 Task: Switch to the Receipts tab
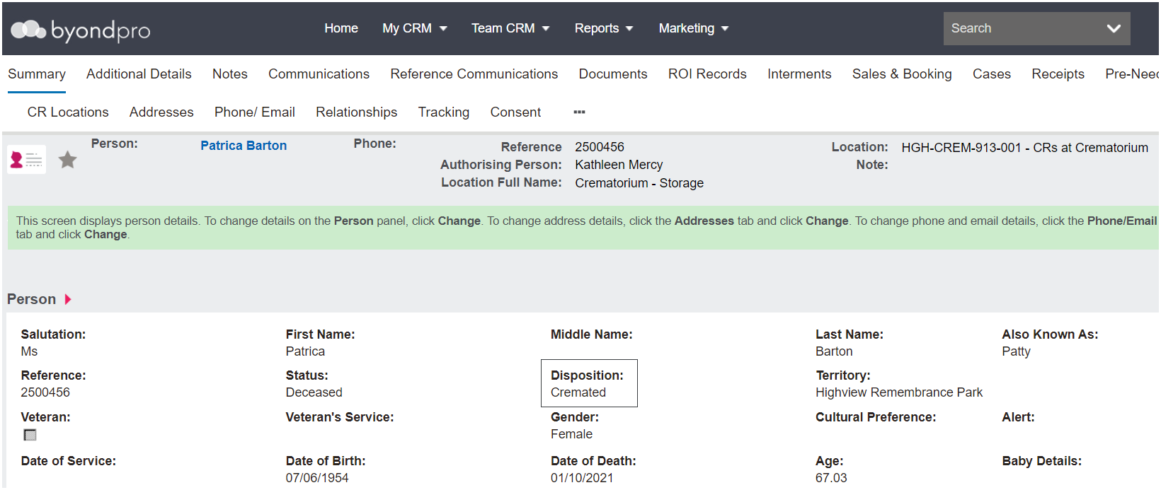coord(1058,74)
